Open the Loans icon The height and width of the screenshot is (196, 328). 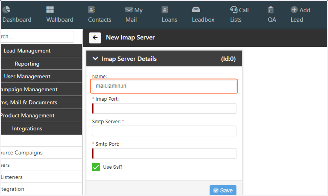click(165, 10)
